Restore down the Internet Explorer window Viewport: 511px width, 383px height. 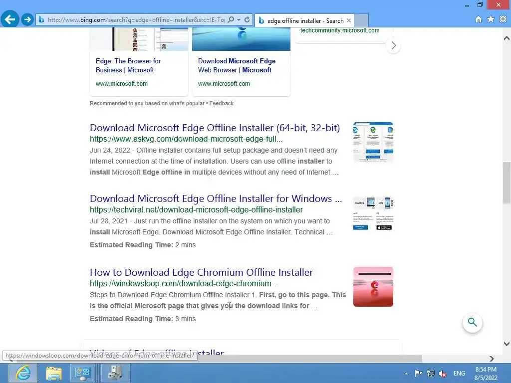pos(480,5)
